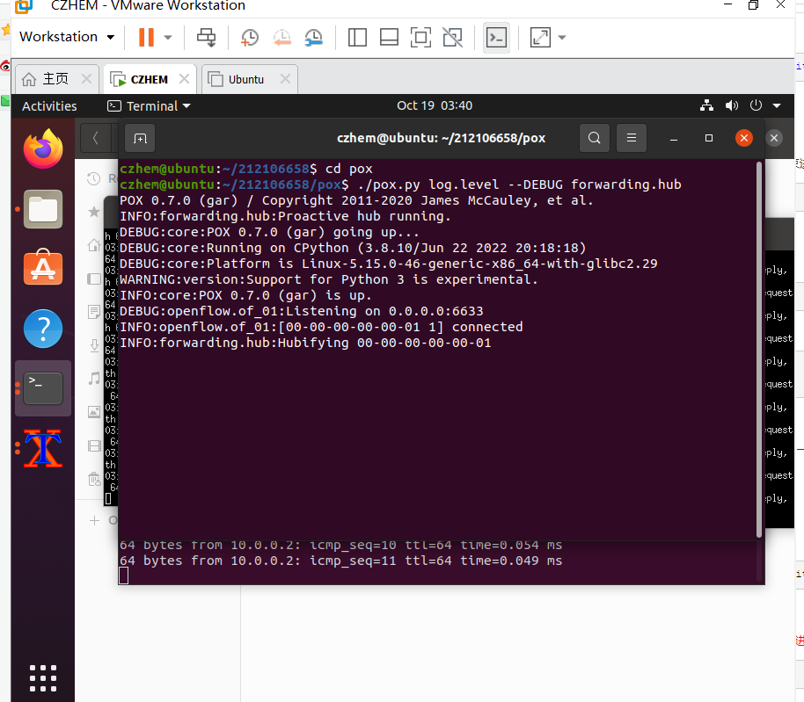Viewport: 804px width, 702px height.
Task: Expand the power options arrow beside Pause
Action: point(168,38)
